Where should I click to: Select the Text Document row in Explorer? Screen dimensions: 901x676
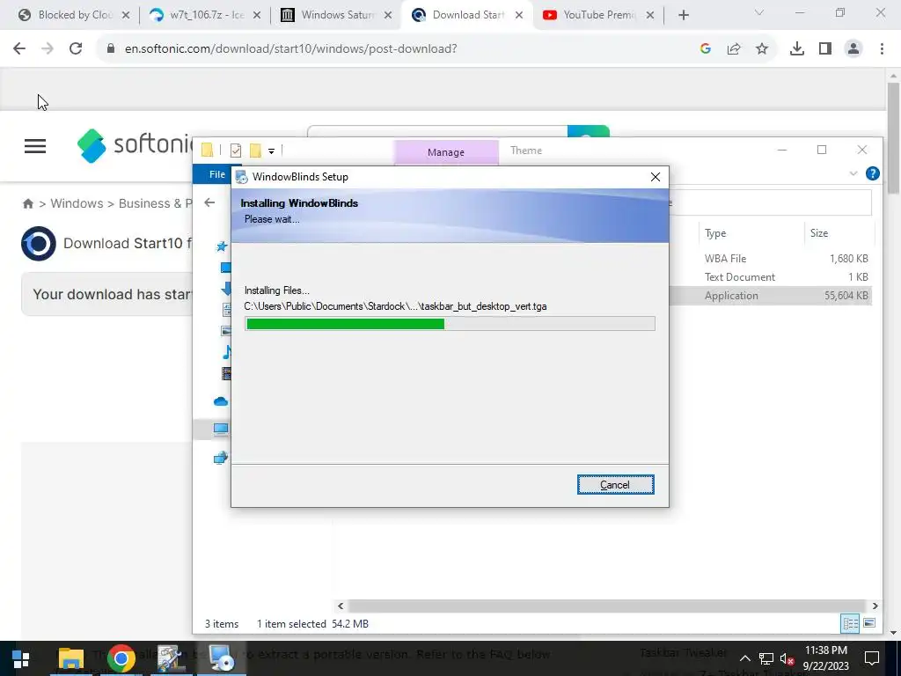[771, 277]
